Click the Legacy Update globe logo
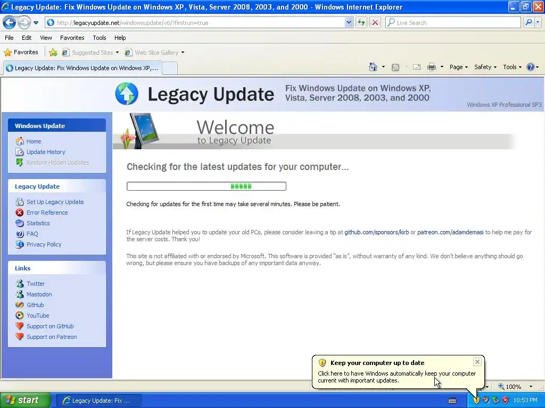 pos(127,93)
